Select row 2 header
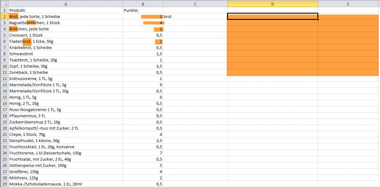This screenshot has width=380, height=187. [x=4, y=17]
